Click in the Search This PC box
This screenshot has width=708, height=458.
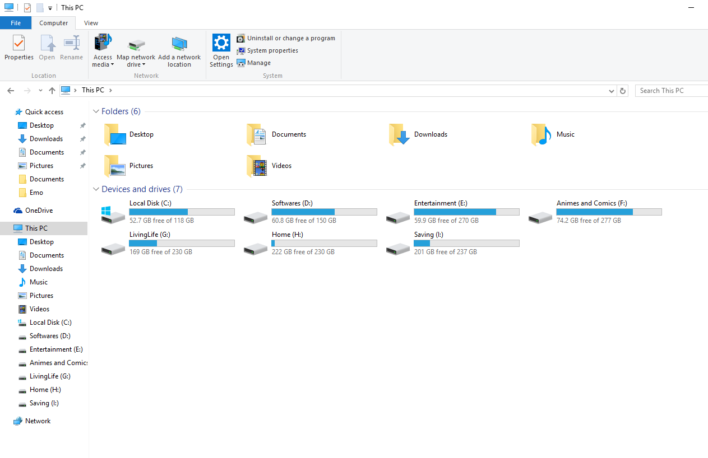672,91
